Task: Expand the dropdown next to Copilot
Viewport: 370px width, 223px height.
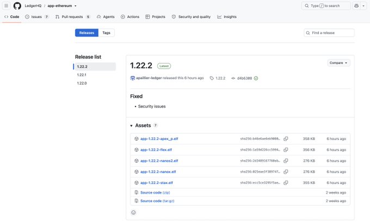Action: 363,5
